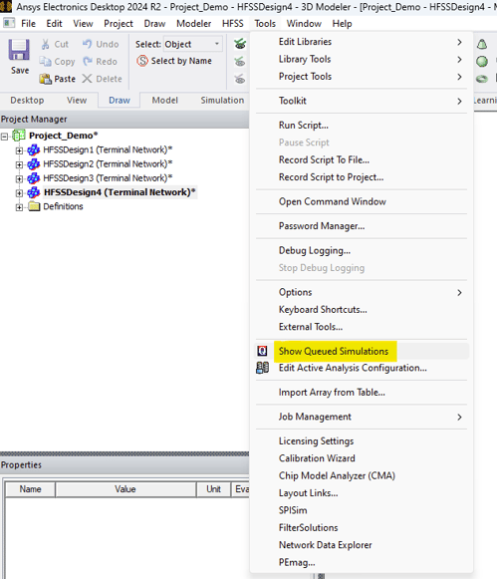Screen dimensions: 497x579
Task: Click the Show Queued Simulations Q icon
Action: (x=262, y=351)
